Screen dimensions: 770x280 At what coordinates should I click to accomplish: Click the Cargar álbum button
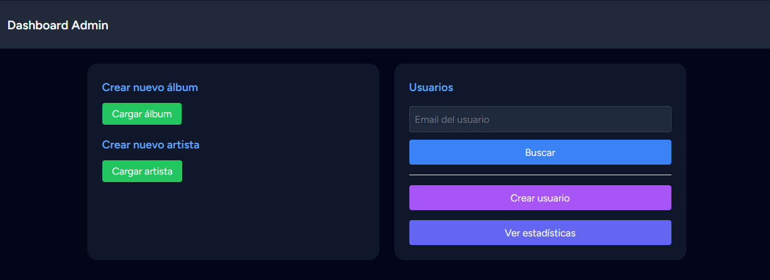pyautogui.click(x=142, y=114)
